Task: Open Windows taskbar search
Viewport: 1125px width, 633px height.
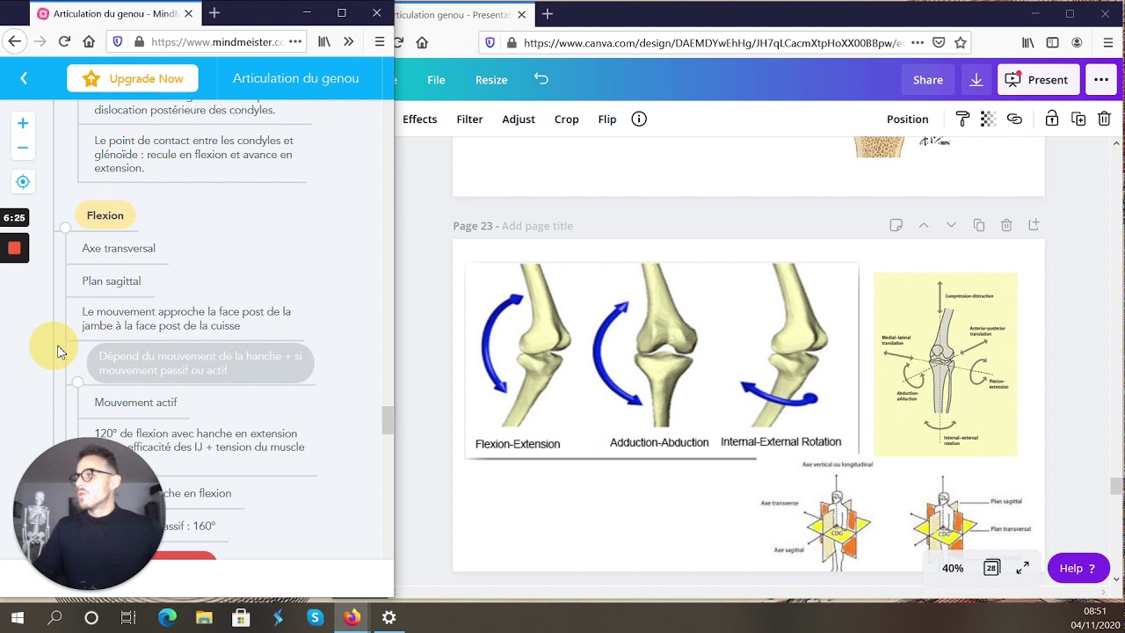Action: tap(54, 618)
